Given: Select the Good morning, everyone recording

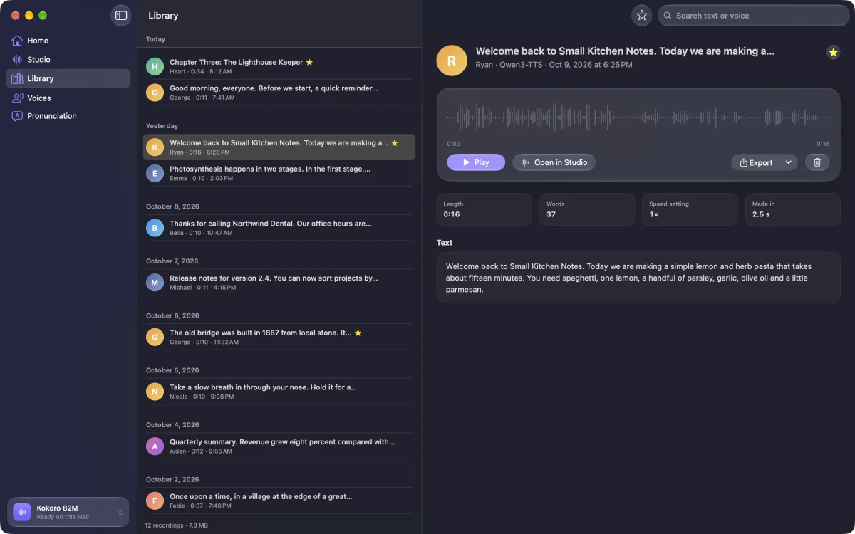Looking at the screenshot, I should click(279, 93).
